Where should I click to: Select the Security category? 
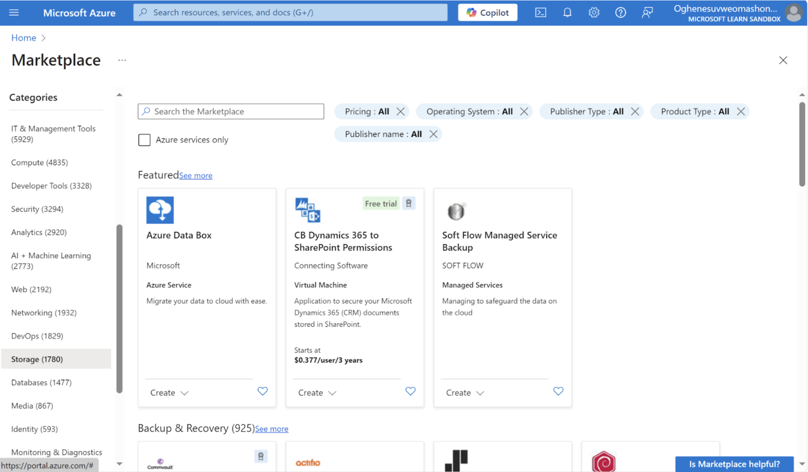(56, 209)
